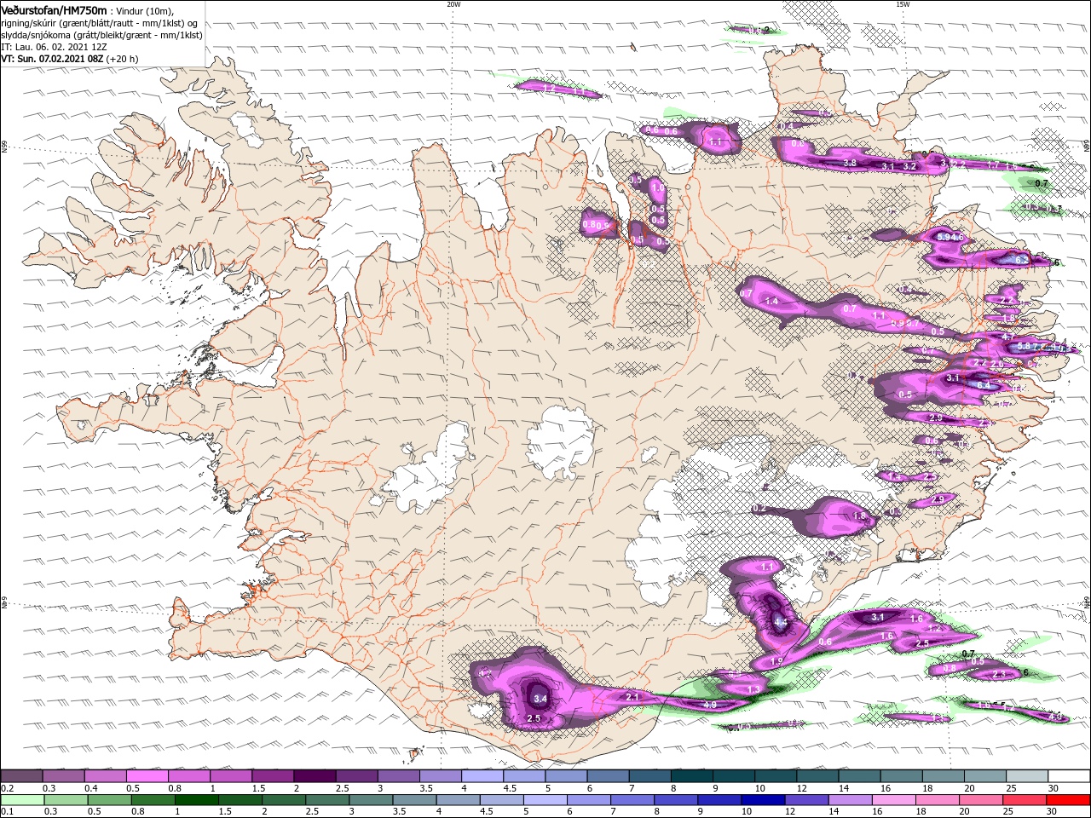The height and width of the screenshot is (818, 1091).
Task: Select the light violet 14 rain legend swatch
Action: point(850,799)
